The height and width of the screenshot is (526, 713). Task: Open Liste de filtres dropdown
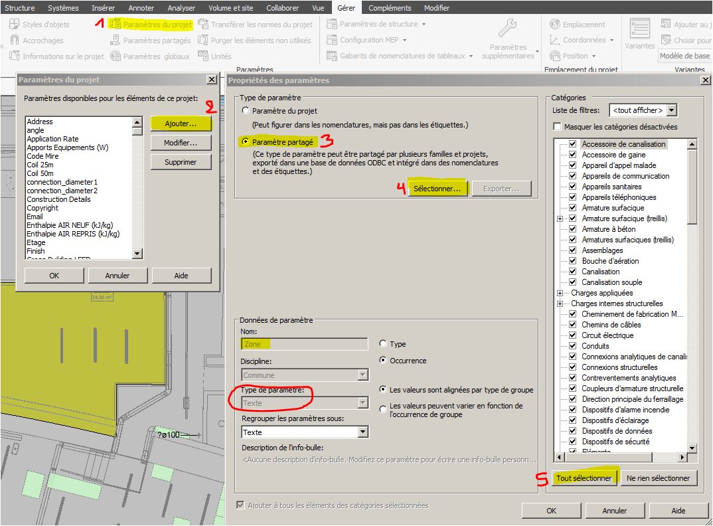coord(671,110)
